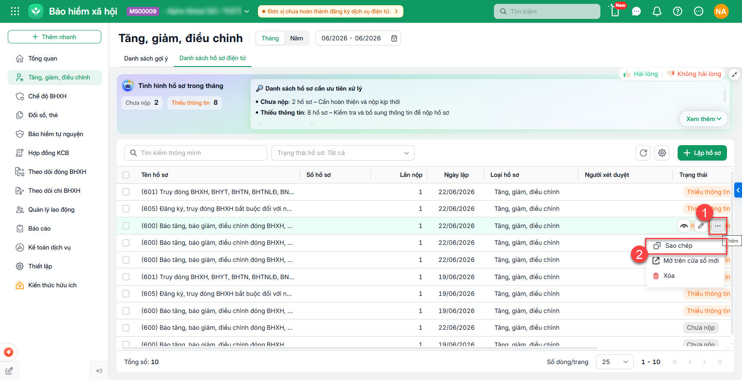The width and height of the screenshot is (742, 380).
Task: Open the more options circle icon in header
Action: [699, 12]
